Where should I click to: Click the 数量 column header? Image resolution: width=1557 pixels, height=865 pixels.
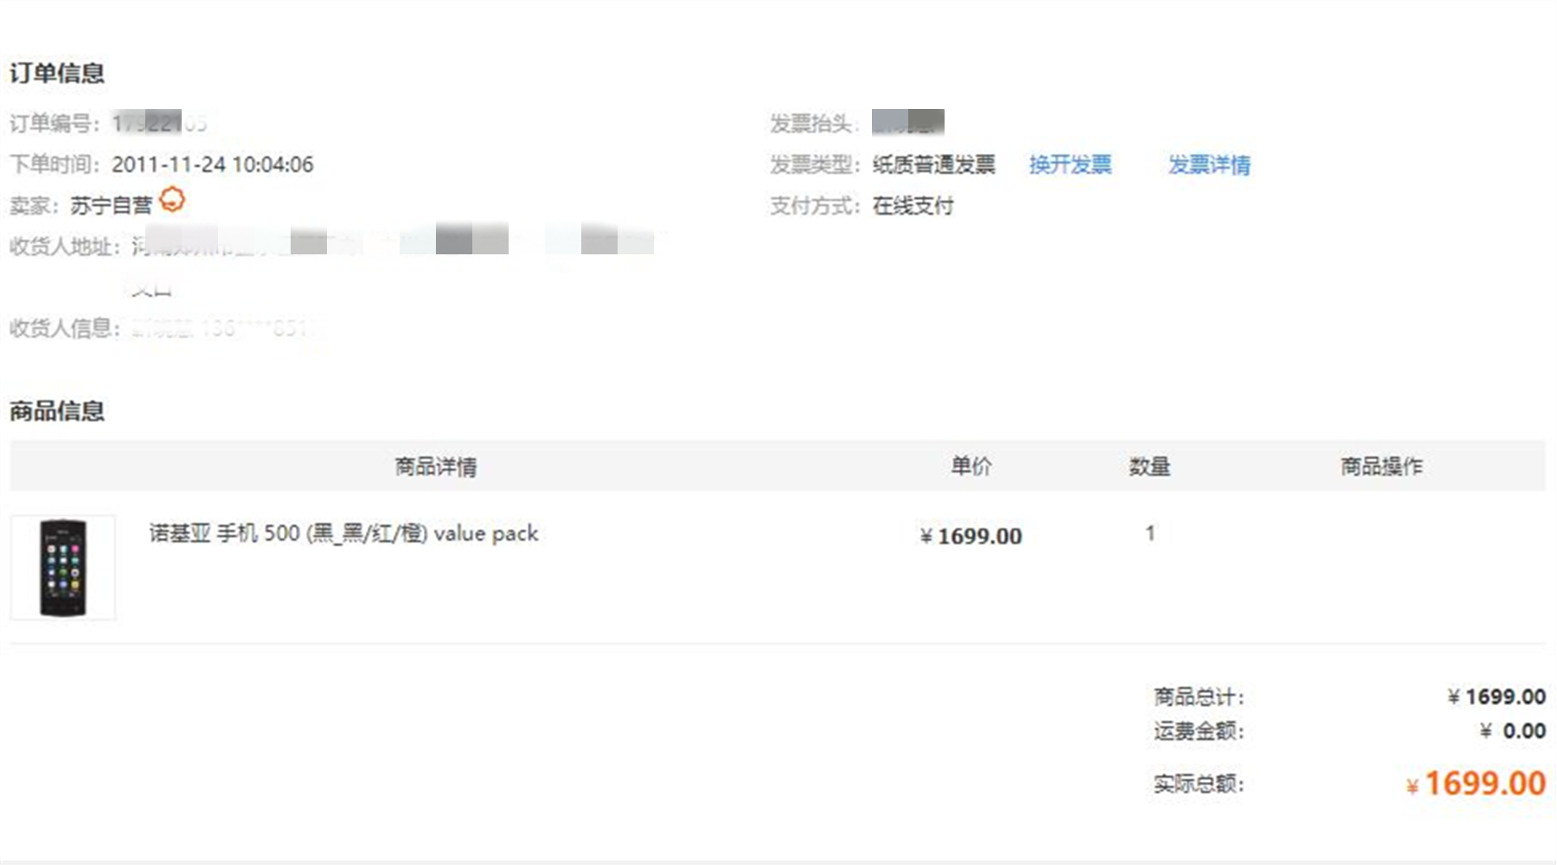coord(1150,465)
